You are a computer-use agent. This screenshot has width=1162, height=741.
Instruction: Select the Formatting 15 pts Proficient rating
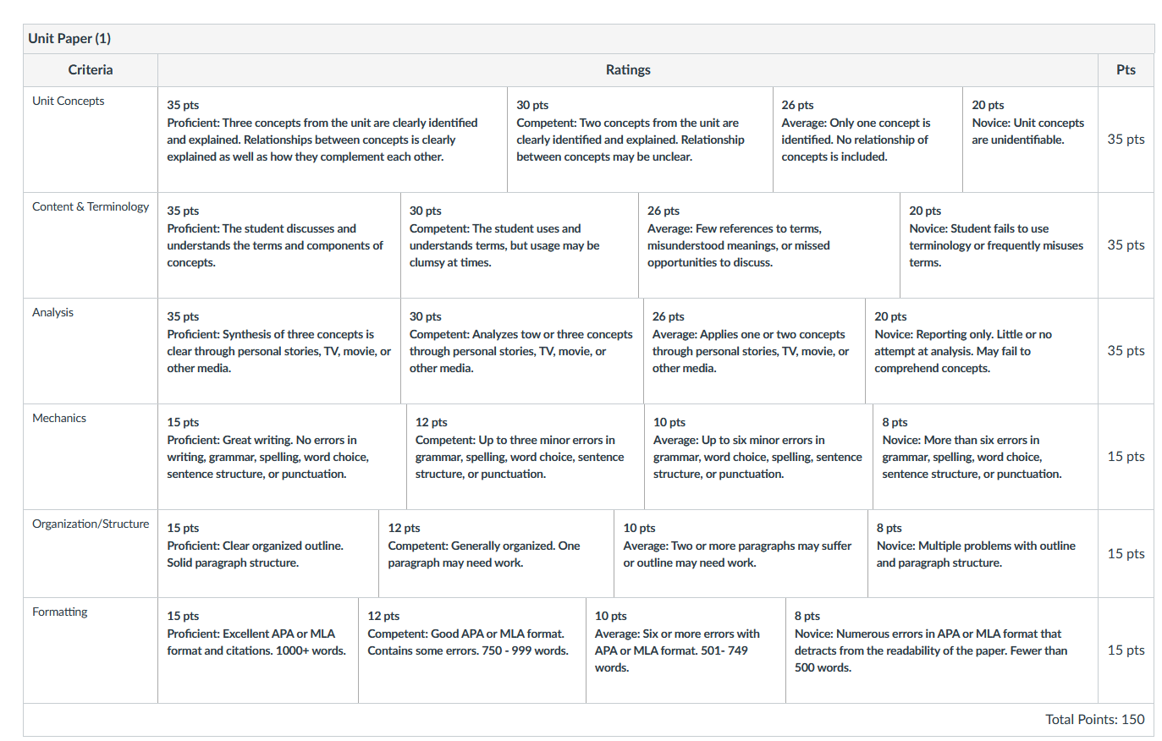tap(258, 650)
